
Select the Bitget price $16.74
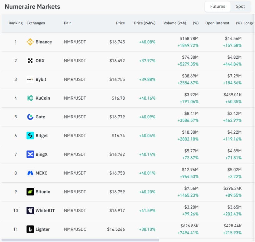pos(118,136)
